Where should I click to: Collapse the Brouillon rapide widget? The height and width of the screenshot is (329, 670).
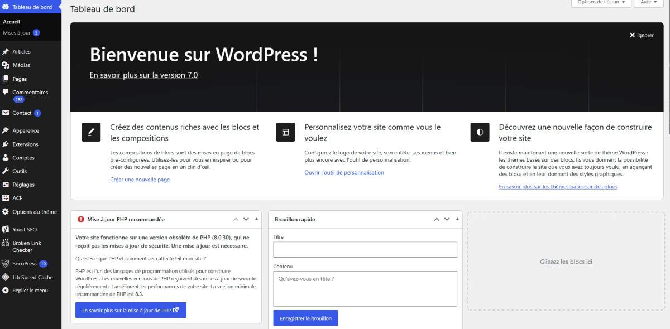point(457,219)
